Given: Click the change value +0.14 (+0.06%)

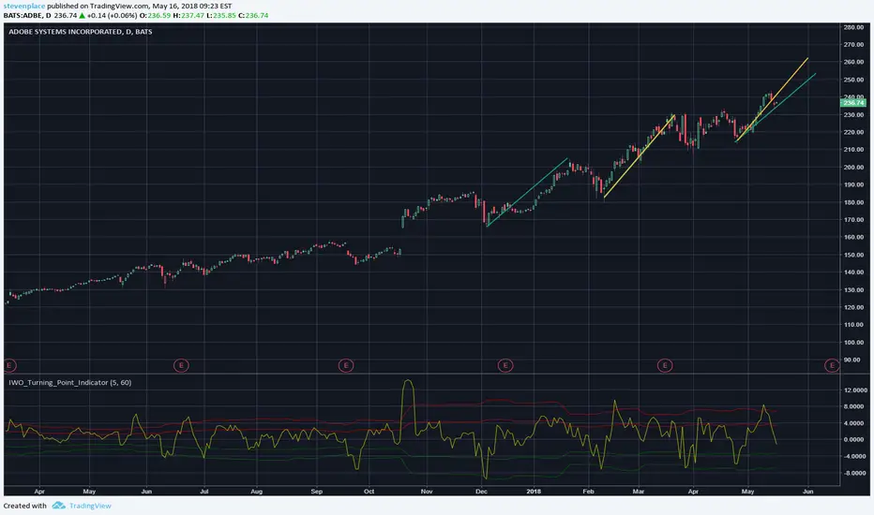Looking at the screenshot, I should pos(112,16).
